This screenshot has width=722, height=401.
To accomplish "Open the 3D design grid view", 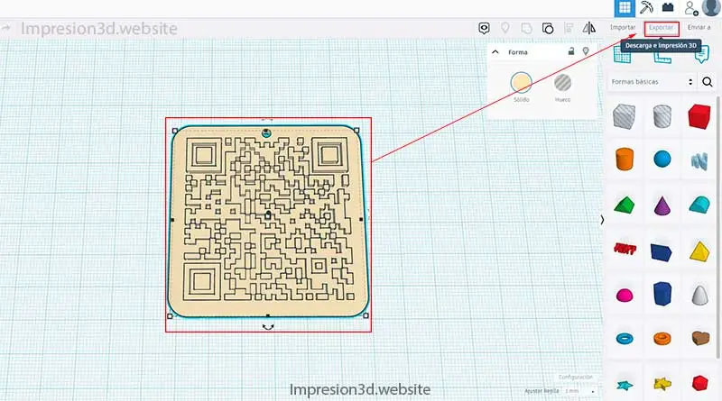I will 625,8.
